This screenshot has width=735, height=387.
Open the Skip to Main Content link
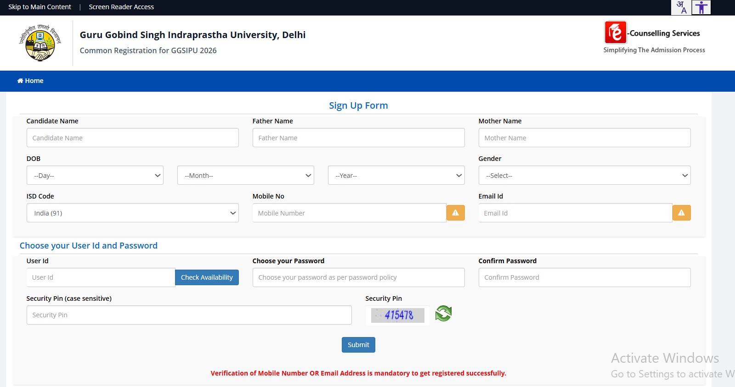pyautogui.click(x=40, y=7)
